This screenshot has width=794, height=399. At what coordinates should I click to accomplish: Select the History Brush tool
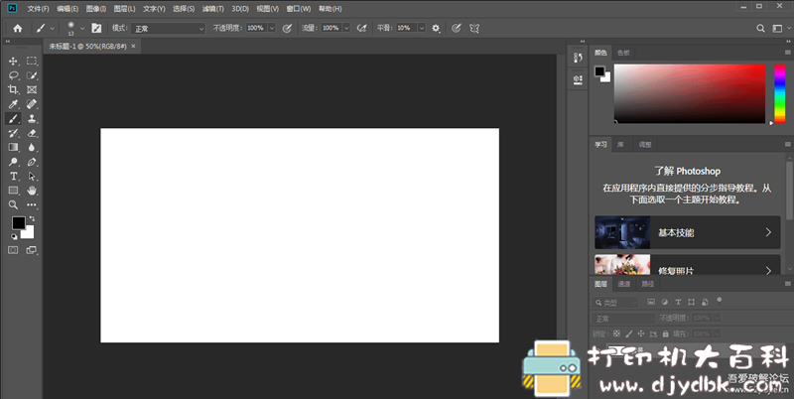13,133
